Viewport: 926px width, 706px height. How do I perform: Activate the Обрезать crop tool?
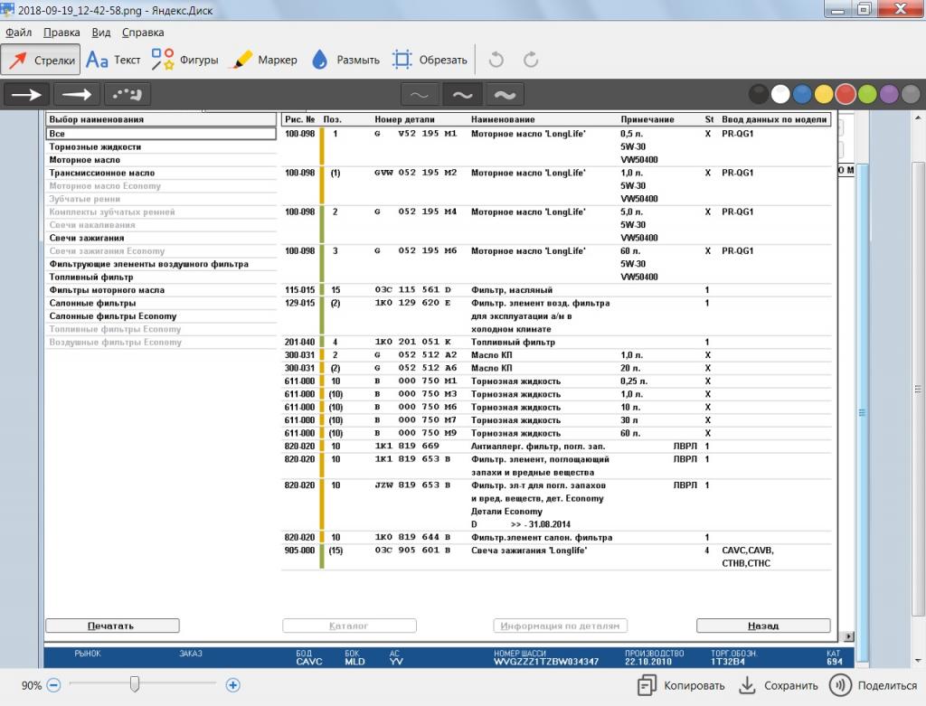[430, 60]
